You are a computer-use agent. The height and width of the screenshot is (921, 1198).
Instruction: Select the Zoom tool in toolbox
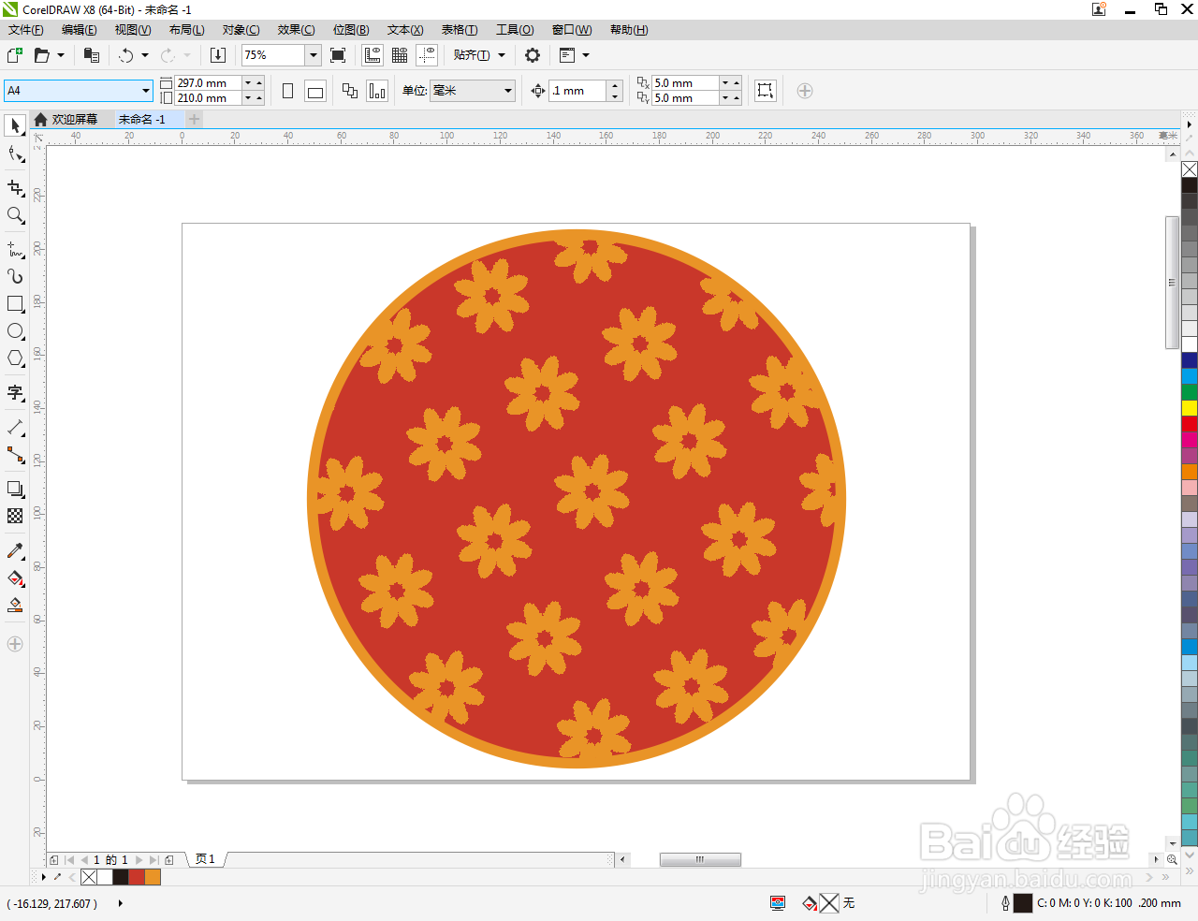click(x=15, y=215)
